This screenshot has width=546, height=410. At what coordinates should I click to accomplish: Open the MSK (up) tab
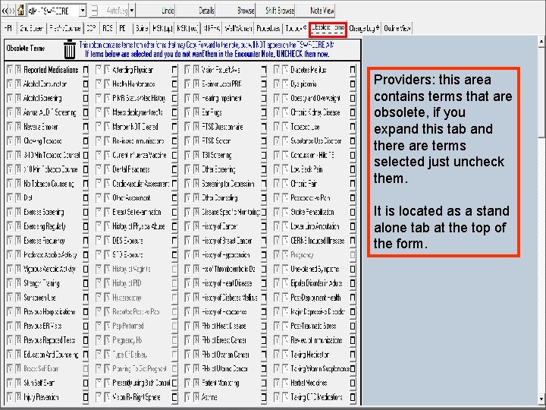[x=162, y=28]
